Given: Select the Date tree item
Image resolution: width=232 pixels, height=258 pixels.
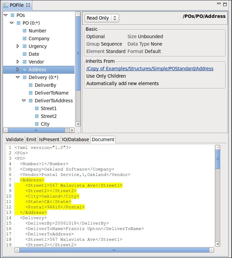Looking at the screenshot, I should click(34, 54).
